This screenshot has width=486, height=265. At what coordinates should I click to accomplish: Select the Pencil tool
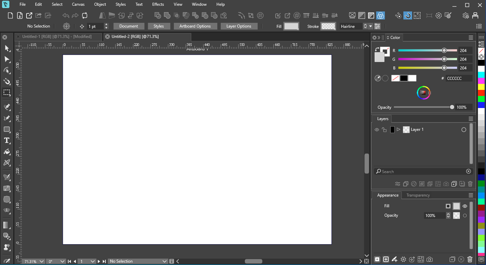pyautogui.click(x=7, y=118)
